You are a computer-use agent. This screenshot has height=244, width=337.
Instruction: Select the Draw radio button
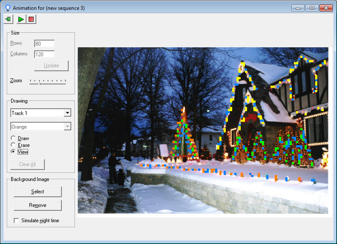pyautogui.click(x=13, y=139)
